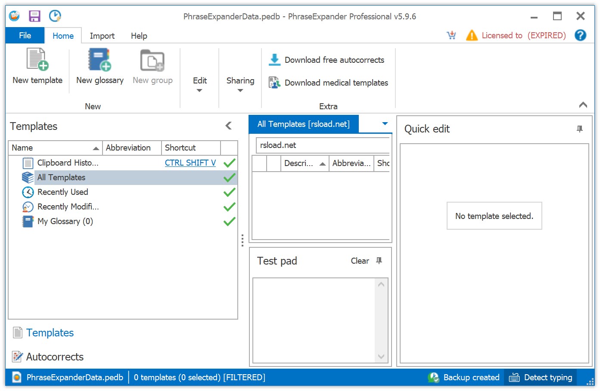
Task: Click the Detect typing keyboard icon
Action: tap(514, 377)
